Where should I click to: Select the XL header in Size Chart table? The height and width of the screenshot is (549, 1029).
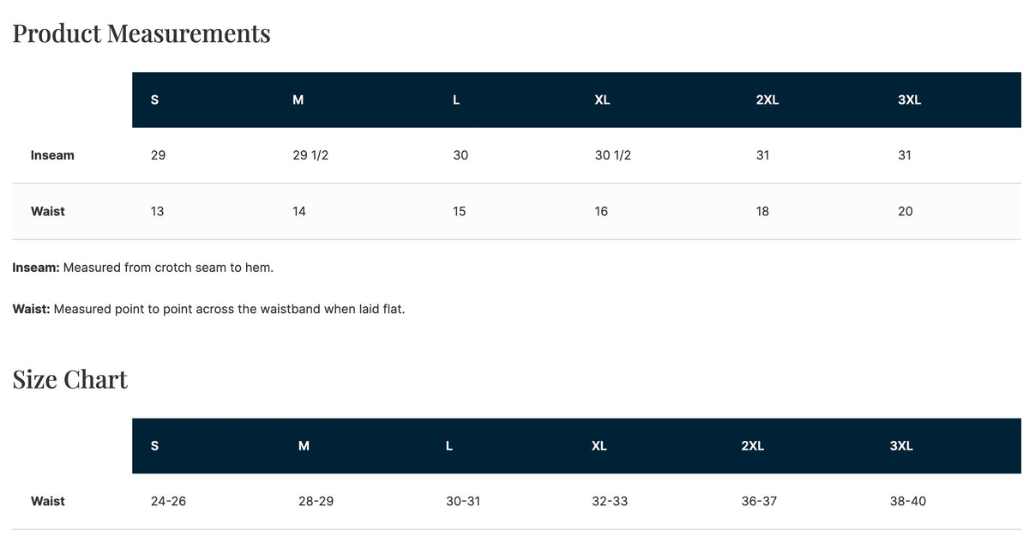pyautogui.click(x=599, y=446)
